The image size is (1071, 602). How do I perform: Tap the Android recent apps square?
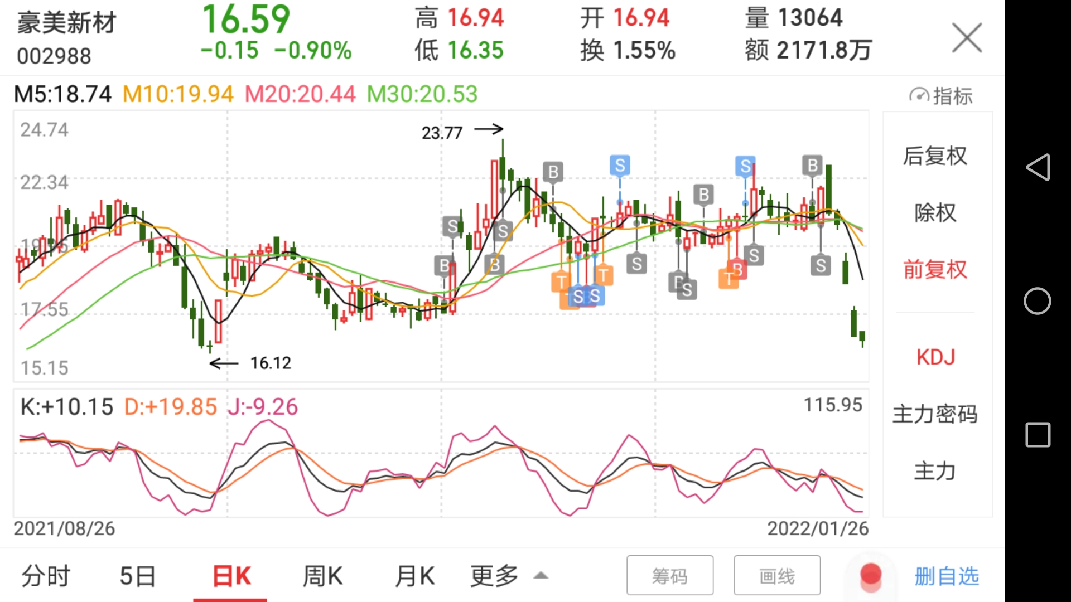(1038, 435)
